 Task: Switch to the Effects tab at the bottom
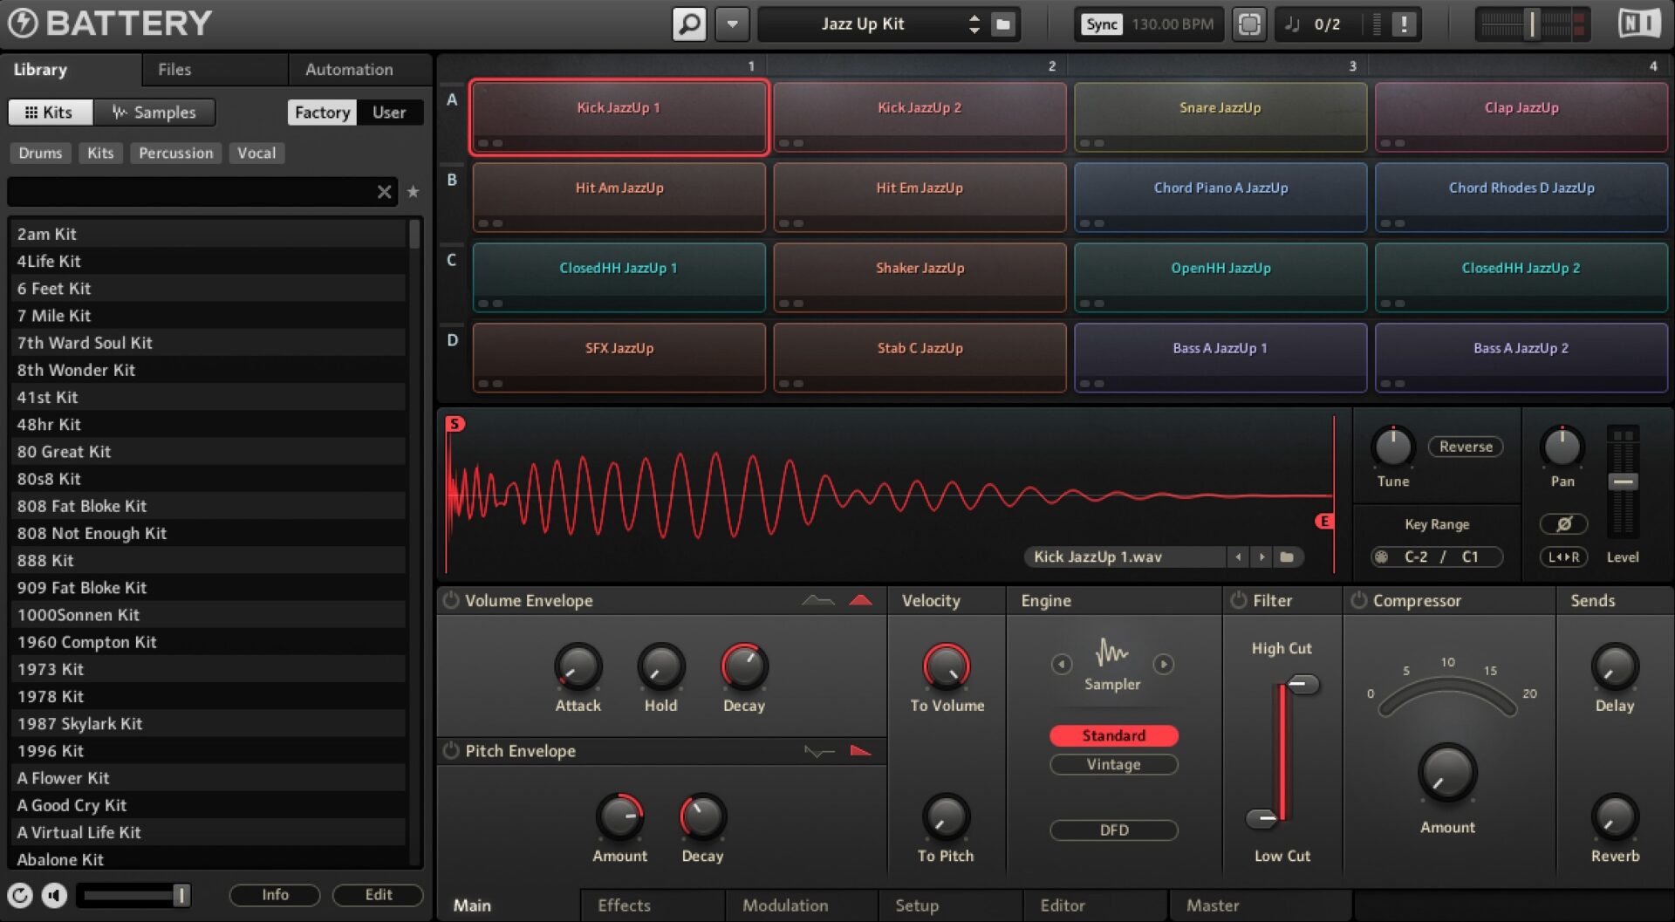click(623, 905)
